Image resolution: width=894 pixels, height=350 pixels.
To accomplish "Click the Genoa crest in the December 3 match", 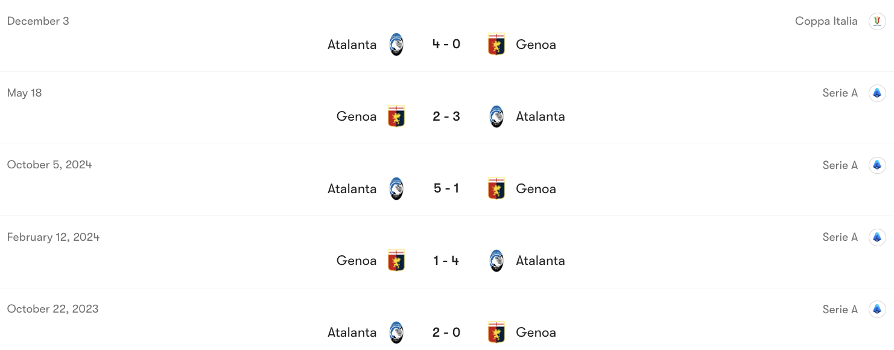I will point(496,44).
